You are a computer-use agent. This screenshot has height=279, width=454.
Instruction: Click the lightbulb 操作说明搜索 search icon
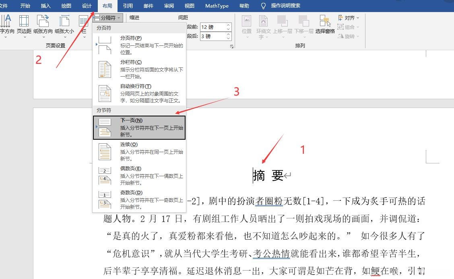click(x=263, y=6)
